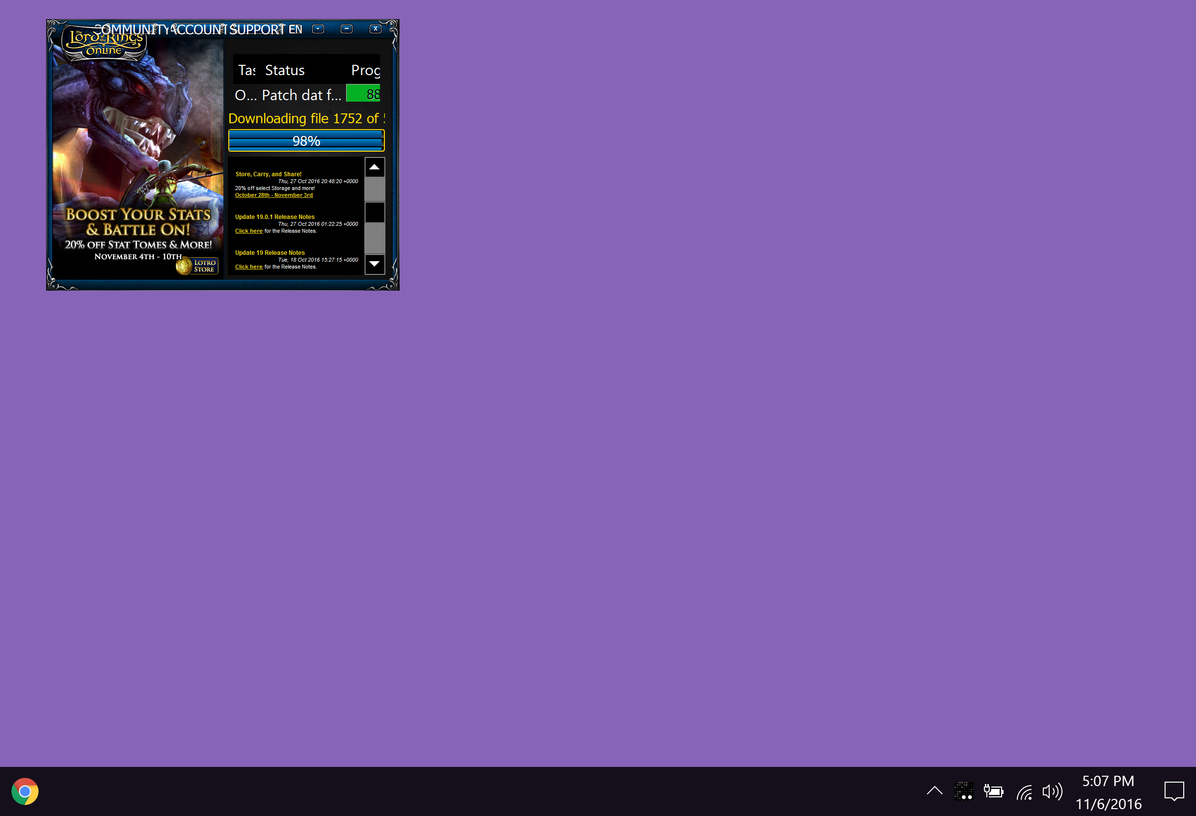Click the news scrollbar down arrow
This screenshot has width=1196, height=816.
click(375, 264)
